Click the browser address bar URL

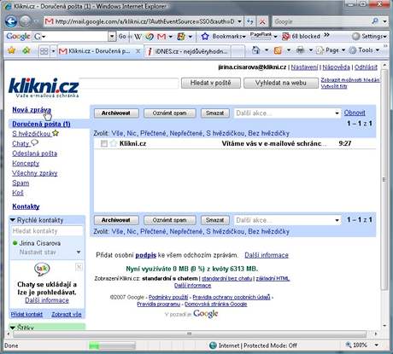click(x=145, y=21)
